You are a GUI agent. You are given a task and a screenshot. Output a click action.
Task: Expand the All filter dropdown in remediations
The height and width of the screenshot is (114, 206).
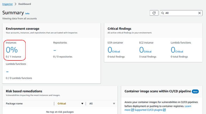coord(114,104)
